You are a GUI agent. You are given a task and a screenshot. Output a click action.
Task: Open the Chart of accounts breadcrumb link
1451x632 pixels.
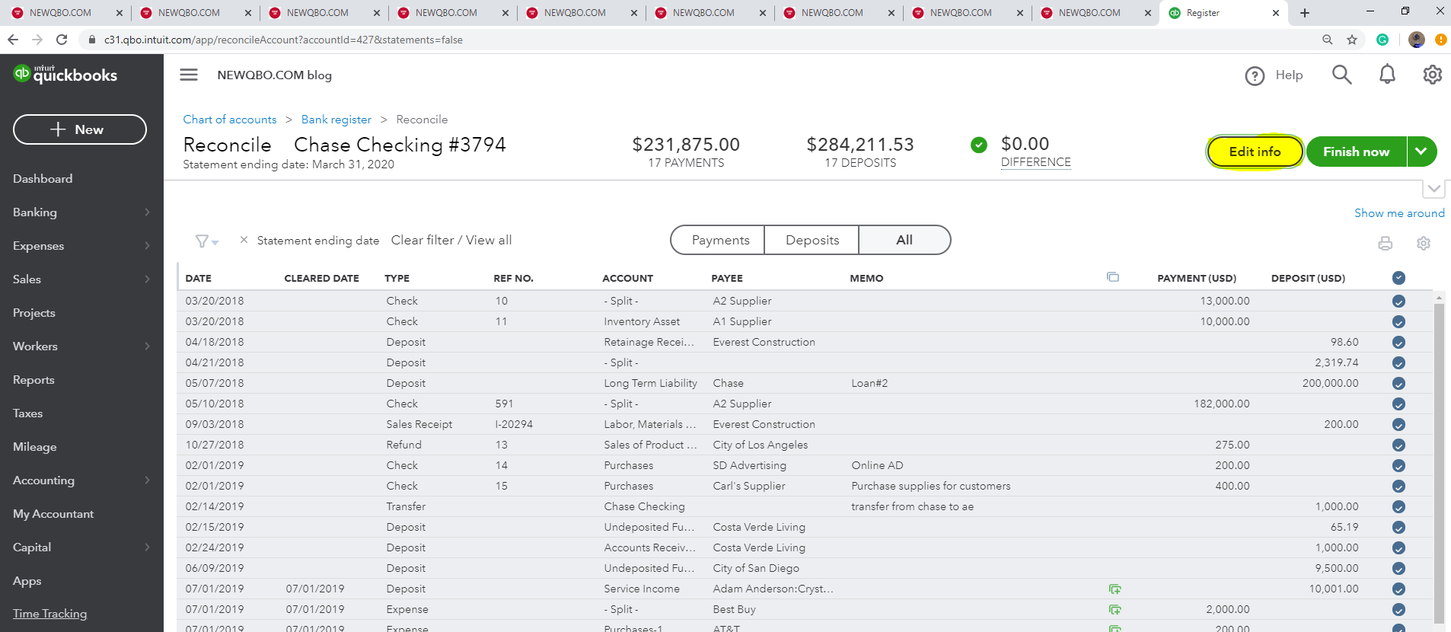(x=230, y=120)
